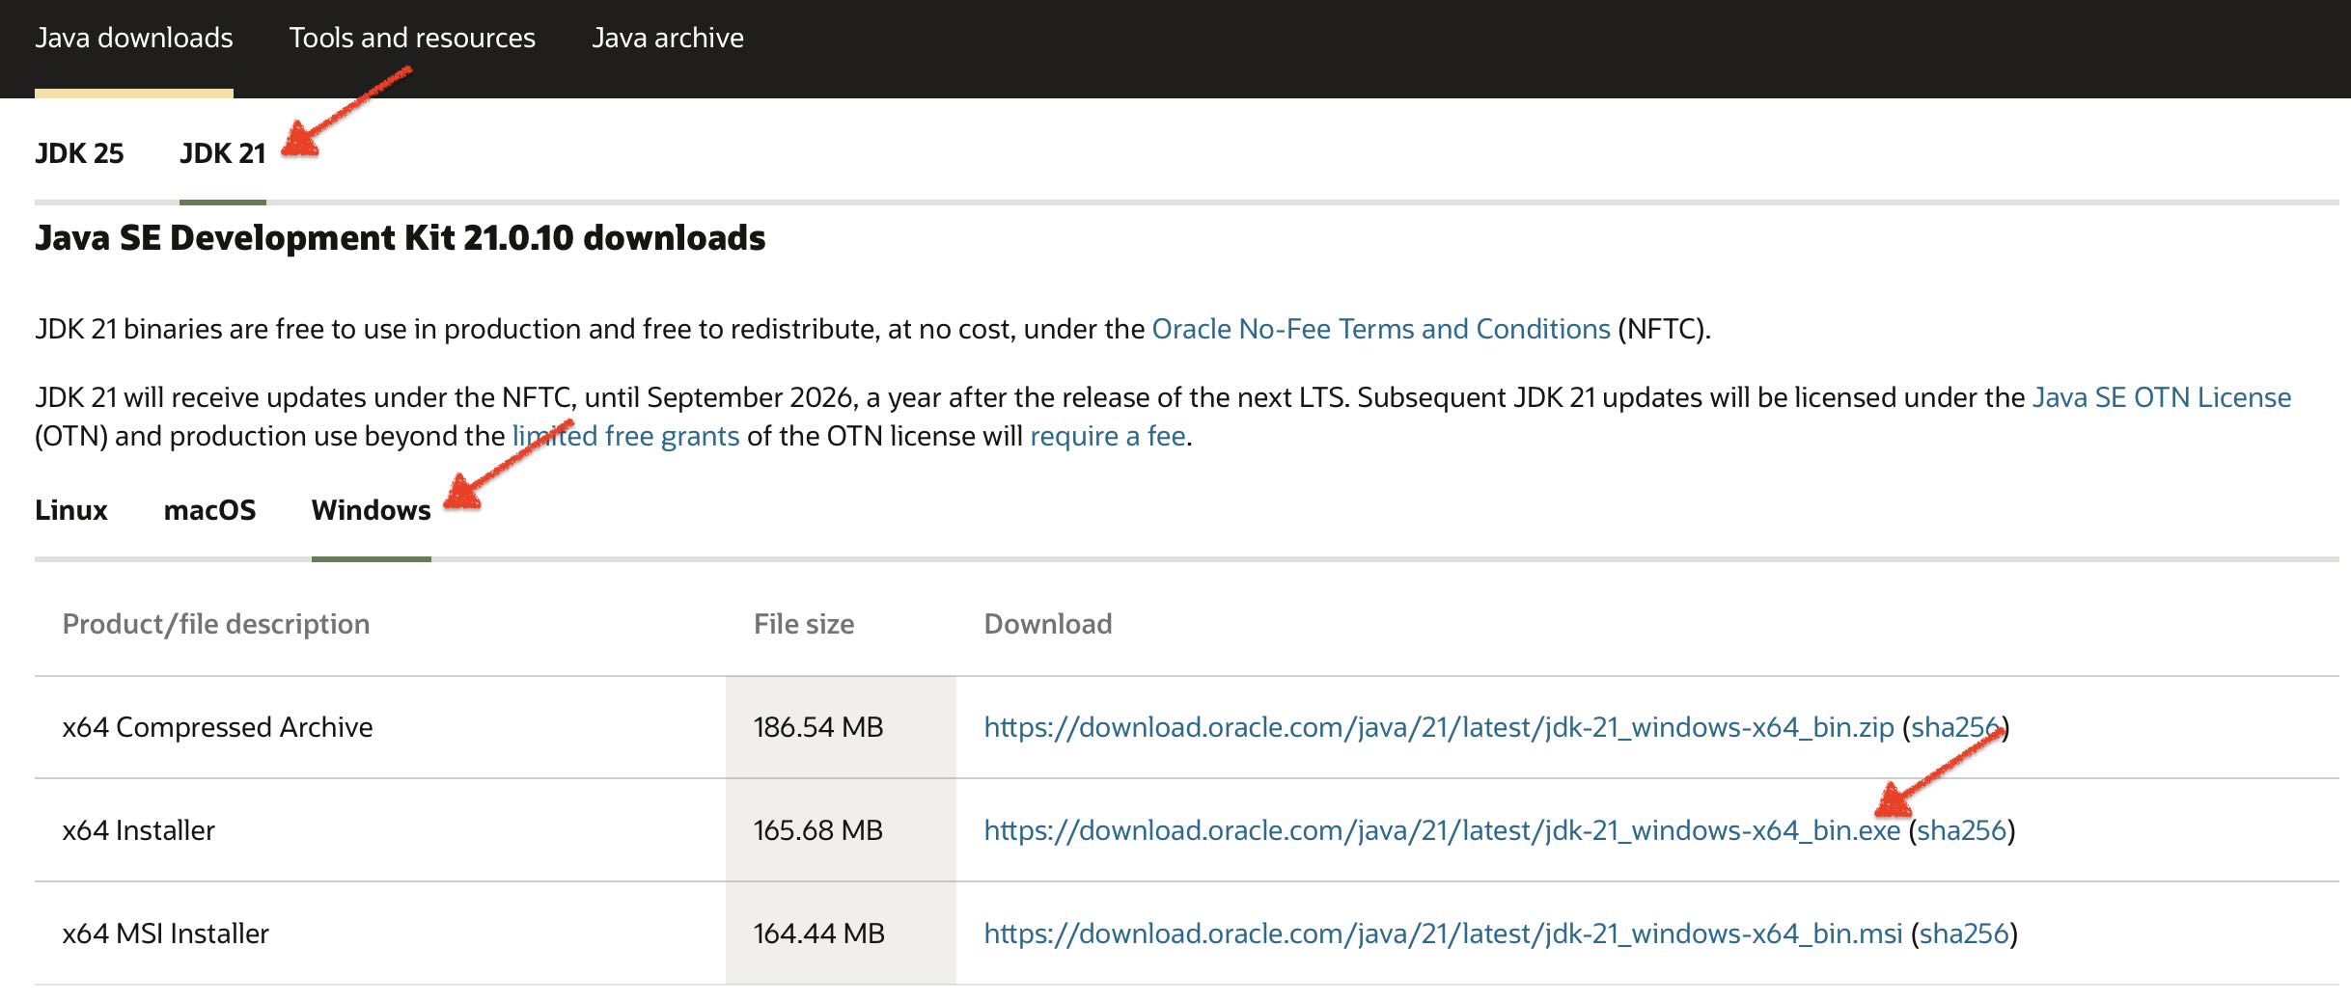Screen dimensions: 2351x1001
Task: View sha256 checksum for the MSI installer
Action: pos(1964,933)
